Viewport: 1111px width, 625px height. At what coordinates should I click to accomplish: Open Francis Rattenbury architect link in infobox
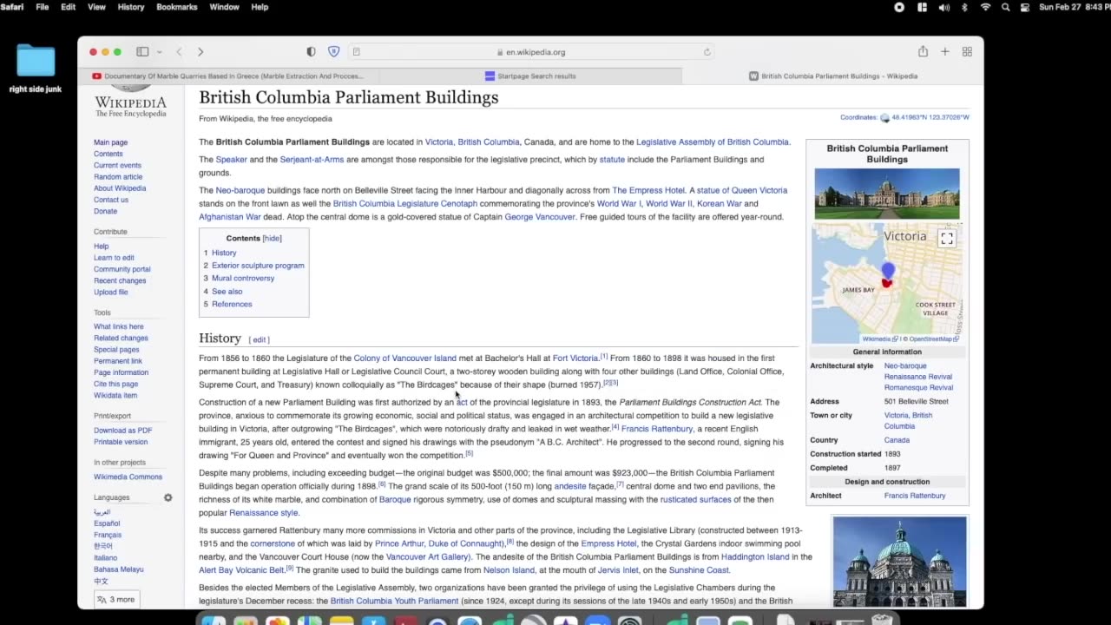[x=915, y=496]
